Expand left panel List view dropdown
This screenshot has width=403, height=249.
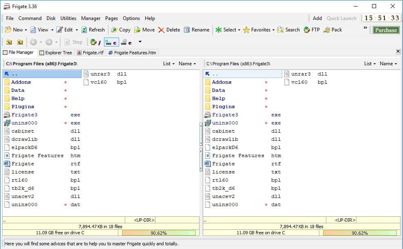click(x=169, y=64)
